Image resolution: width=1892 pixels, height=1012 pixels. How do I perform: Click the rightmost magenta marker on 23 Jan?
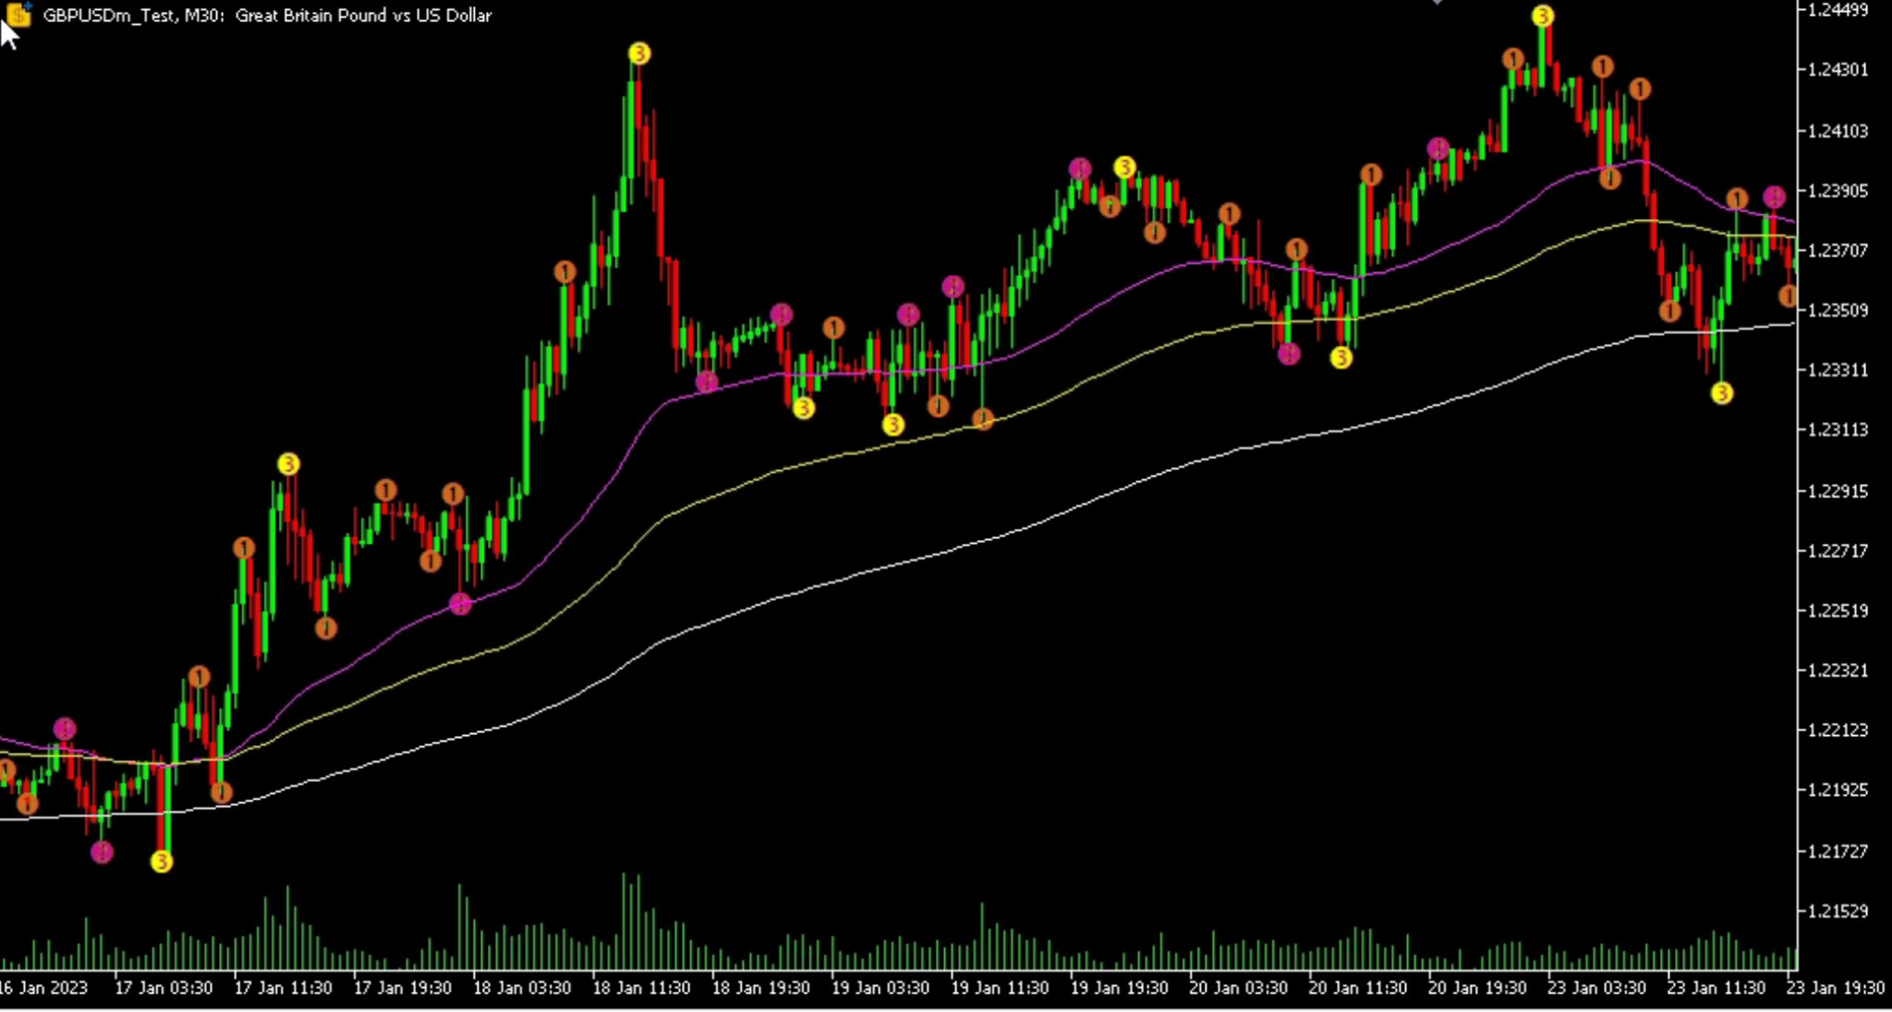click(1774, 196)
